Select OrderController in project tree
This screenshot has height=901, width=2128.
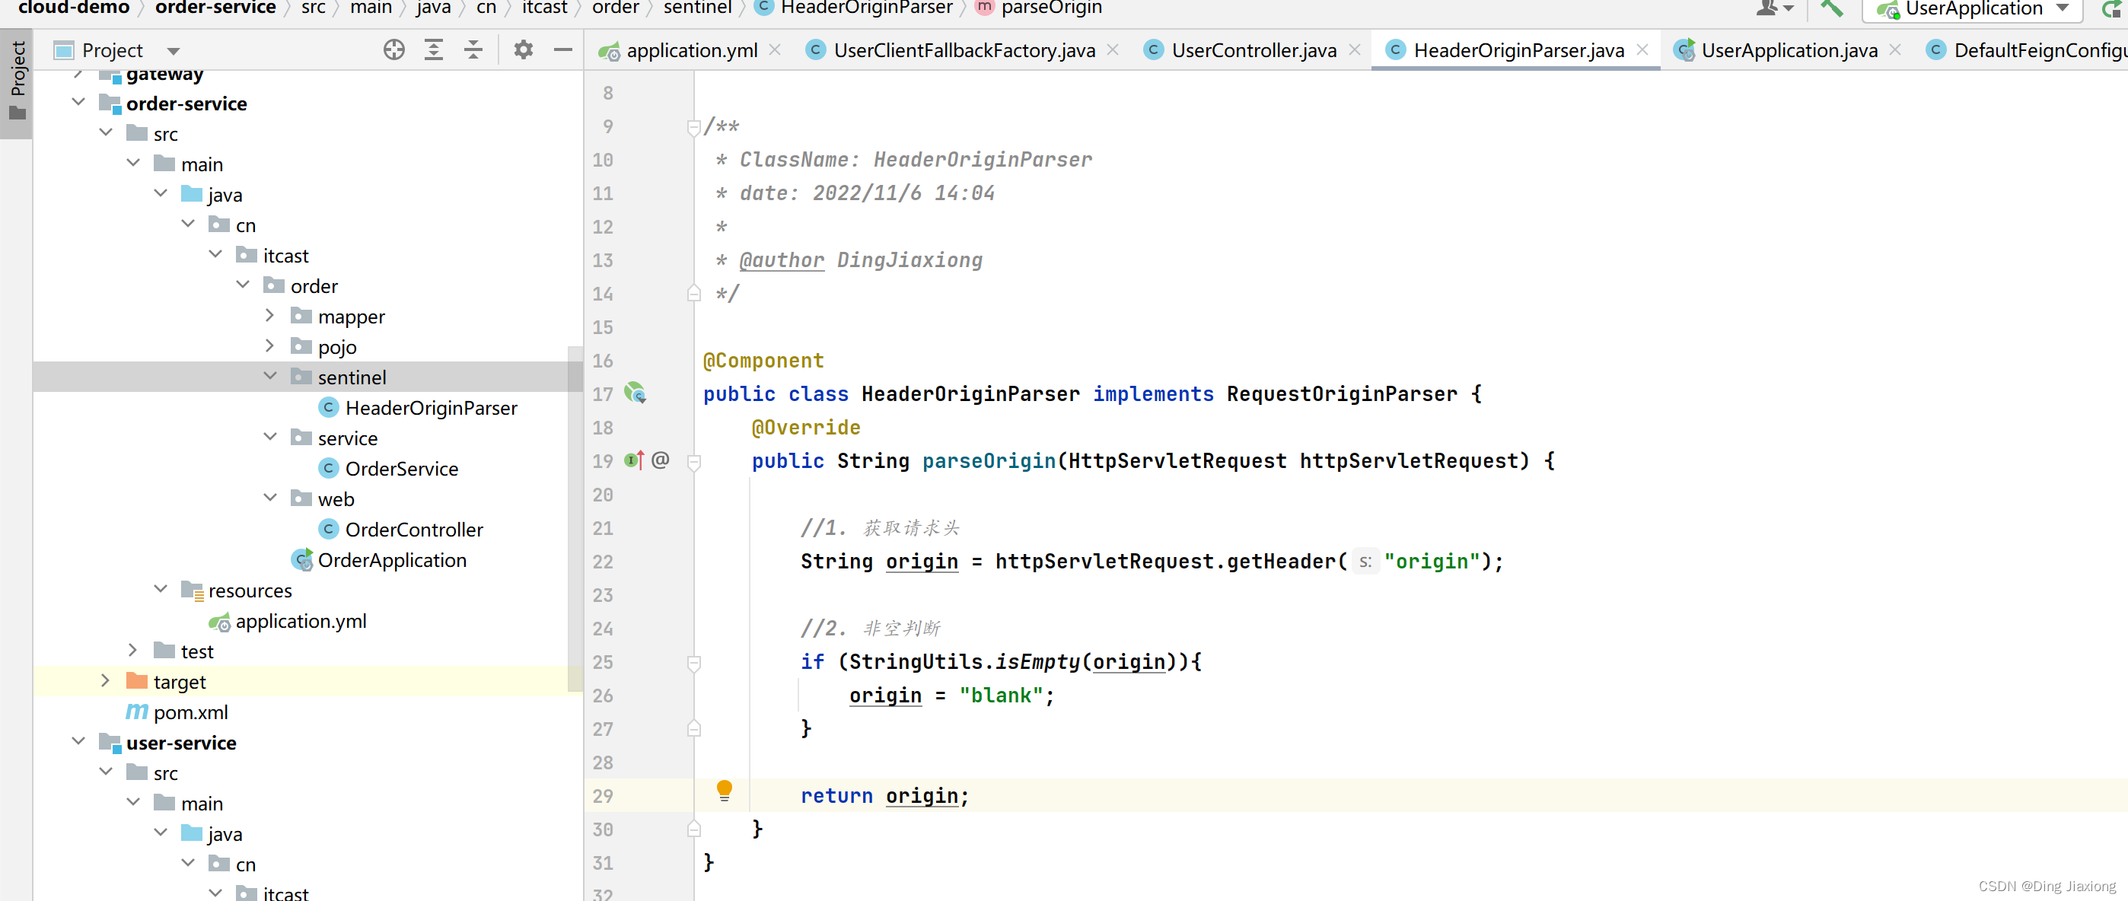point(416,529)
